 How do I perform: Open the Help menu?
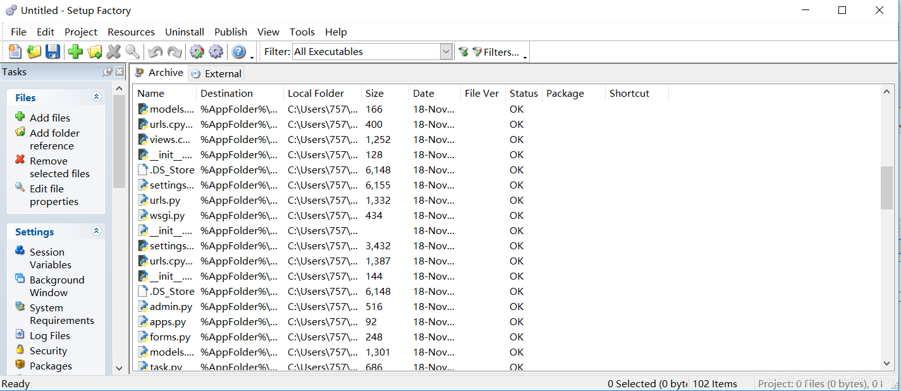pyautogui.click(x=336, y=32)
